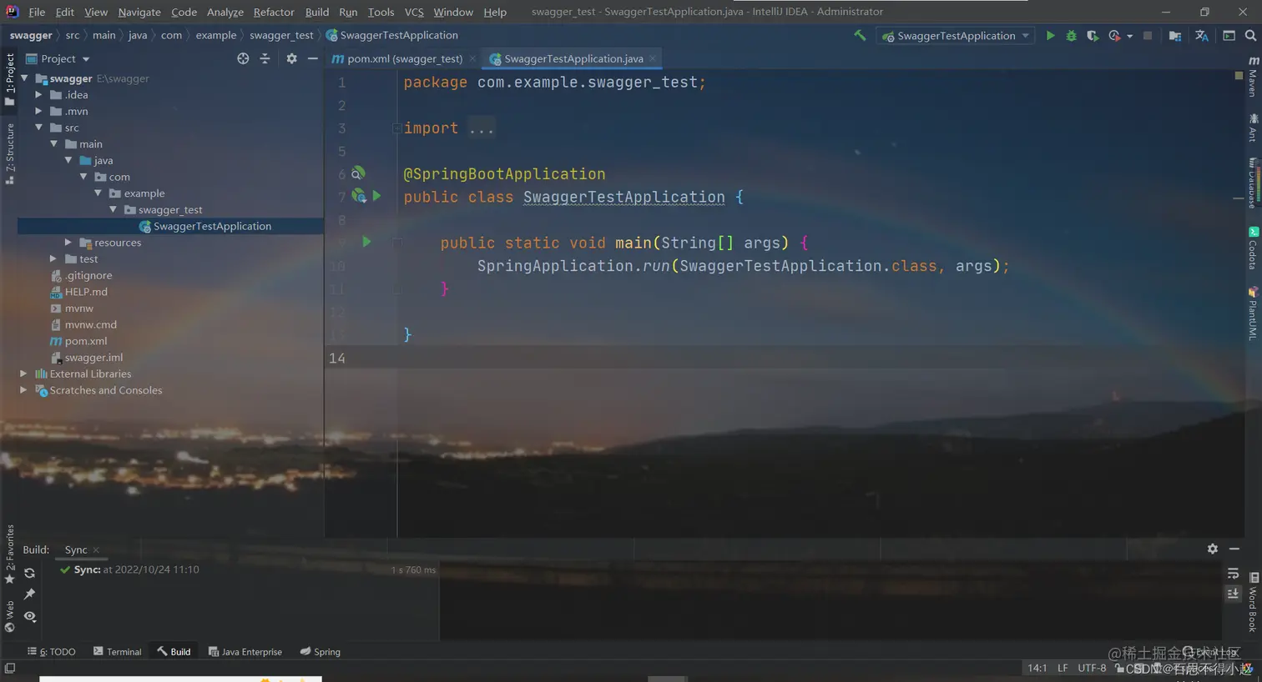The height and width of the screenshot is (682, 1262).
Task: Close the pom.xml editor tab
Action: 472,58
